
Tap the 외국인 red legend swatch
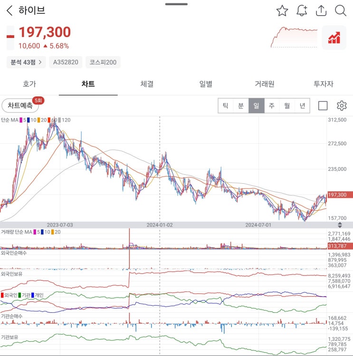(2, 295)
